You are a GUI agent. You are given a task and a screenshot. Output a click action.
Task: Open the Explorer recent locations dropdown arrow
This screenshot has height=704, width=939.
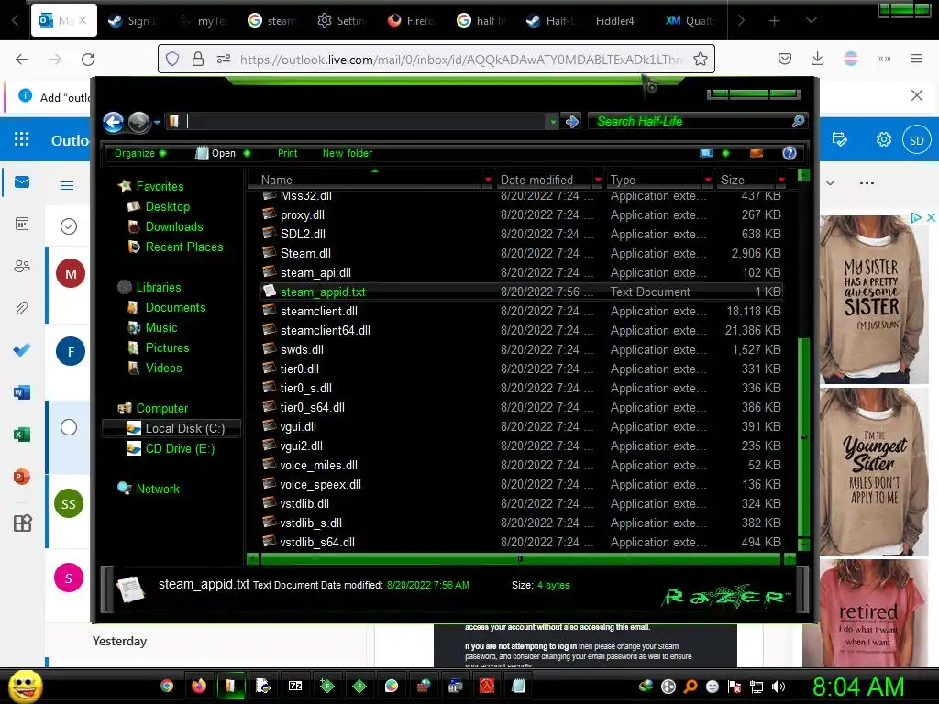coord(157,122)
